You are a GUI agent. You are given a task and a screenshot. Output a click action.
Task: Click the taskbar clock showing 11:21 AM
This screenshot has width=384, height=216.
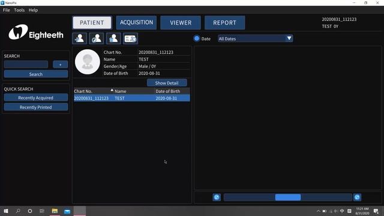(x=362, y=211)
